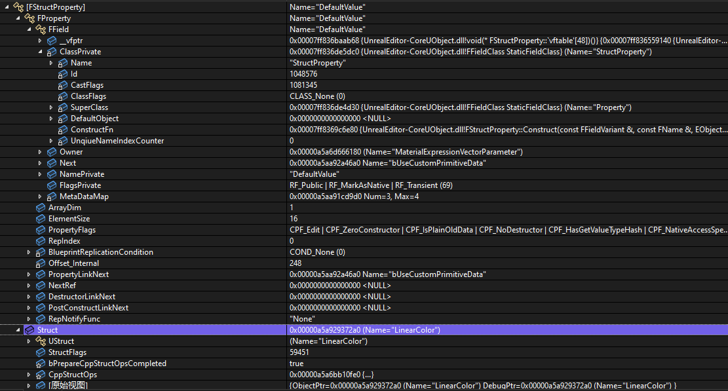Click the ElementSize value 16
The width and height of the screenshot is (728, 391).
pos(294,219)
